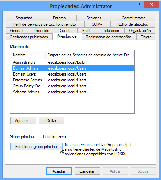161x180 pixels.
Task: Click the Agregar... button
Action: point(23,121)
